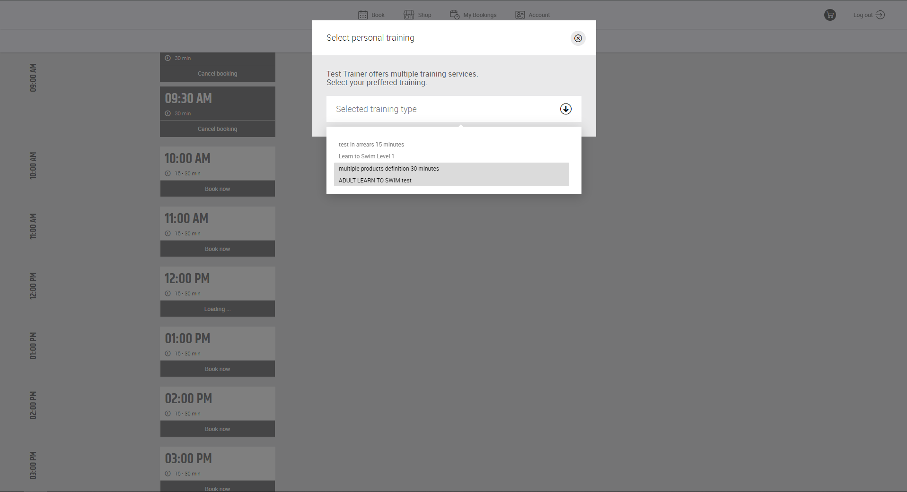Click the Book calendar icon
907x492 pixels.
tap(363, 15)
